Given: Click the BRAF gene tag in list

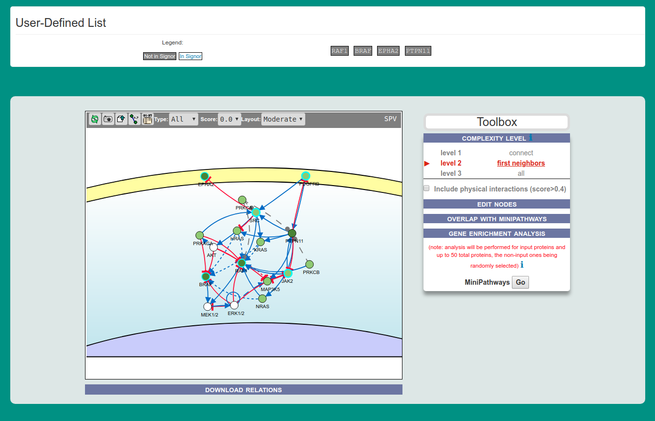Looking at the screenshot, I should [363, 51].
